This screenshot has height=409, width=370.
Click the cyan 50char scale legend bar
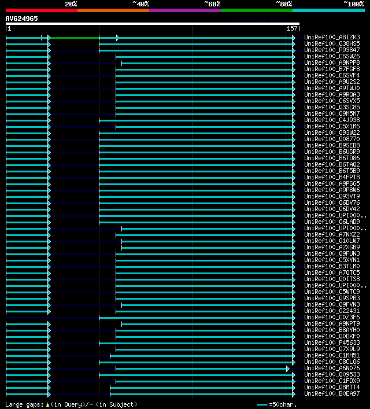click(262, 405)
